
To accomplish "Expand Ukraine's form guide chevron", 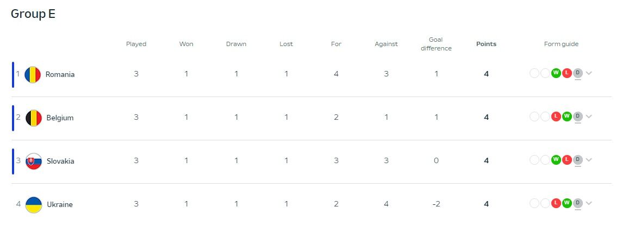I will click(x=588, y=203).
